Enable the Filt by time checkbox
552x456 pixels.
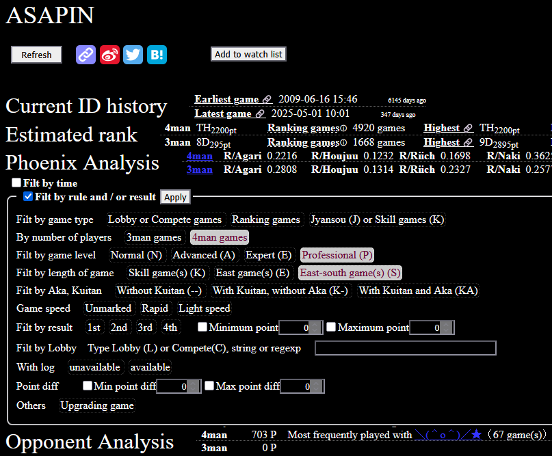click(16, 183)
